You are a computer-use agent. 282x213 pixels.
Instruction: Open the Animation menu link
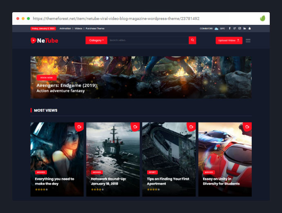click(65, 29)
